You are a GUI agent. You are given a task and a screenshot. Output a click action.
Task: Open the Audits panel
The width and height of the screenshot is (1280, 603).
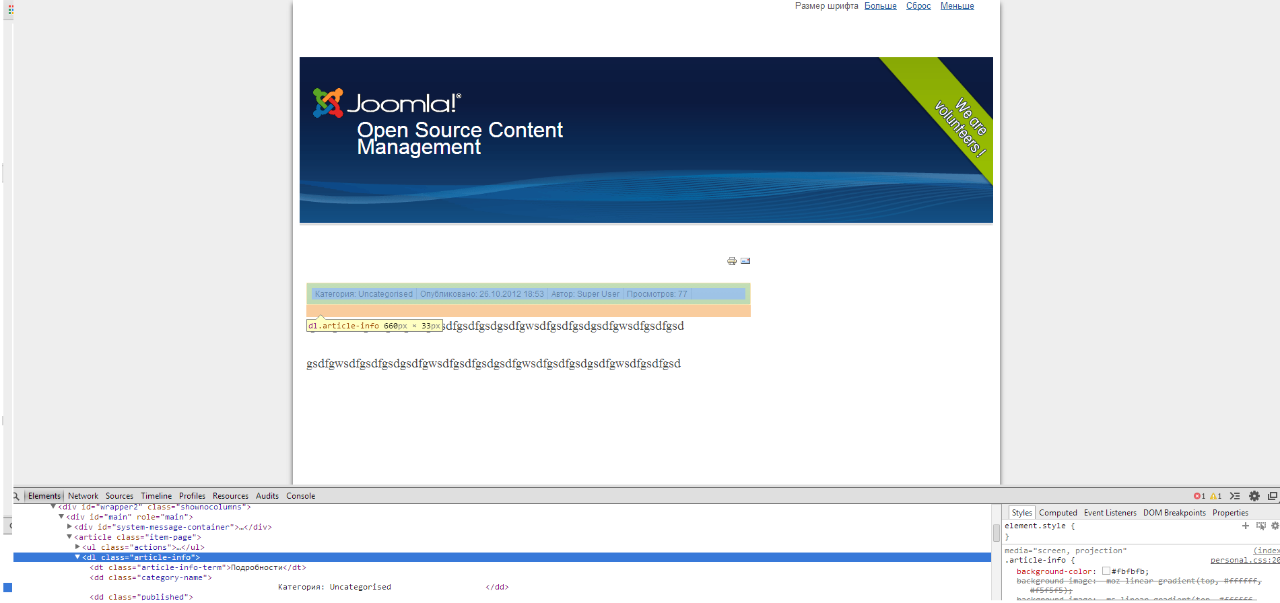267,496
